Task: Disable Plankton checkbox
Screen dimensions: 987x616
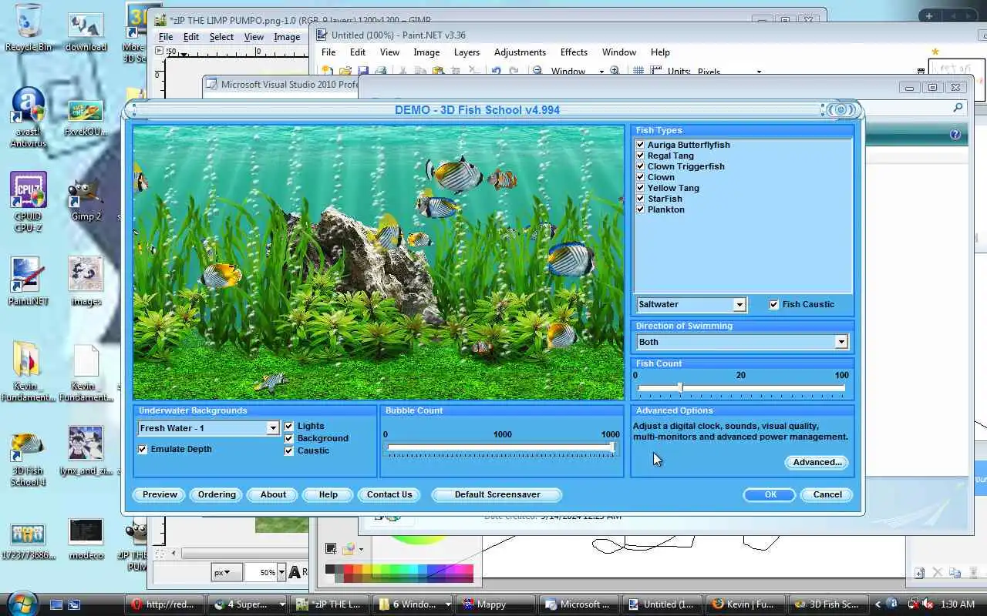Action: click(640, 209)
